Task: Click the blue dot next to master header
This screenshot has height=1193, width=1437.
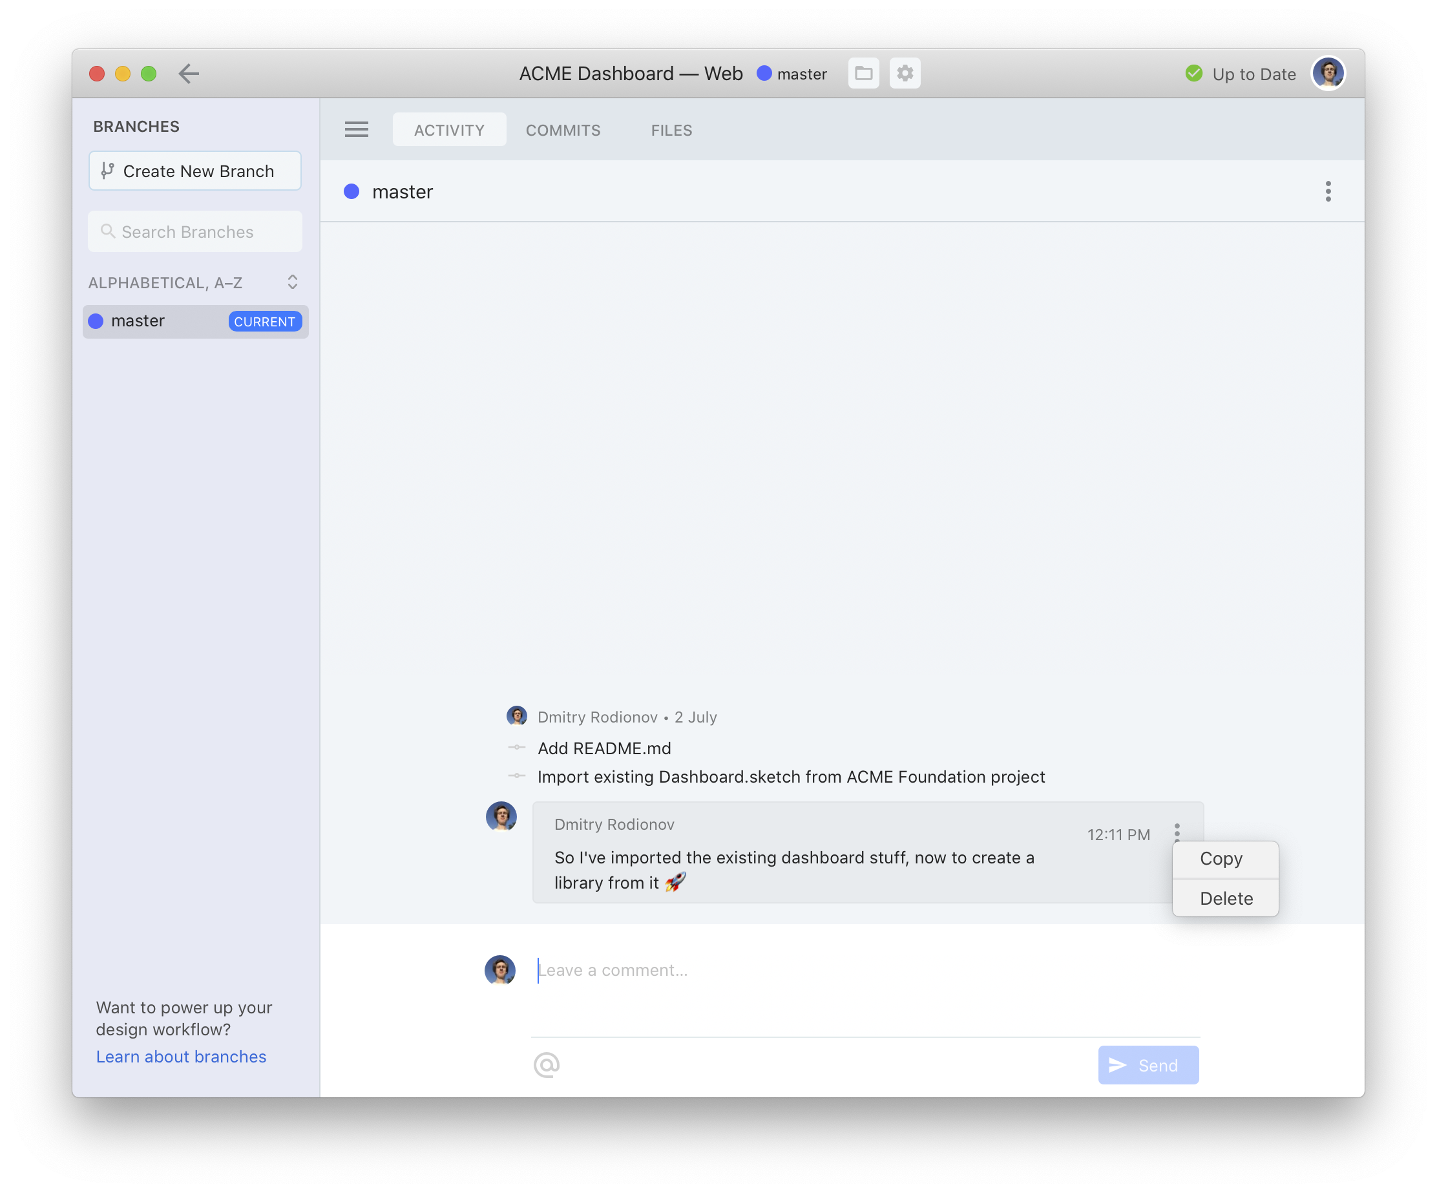Action: (x=351, y=192)
